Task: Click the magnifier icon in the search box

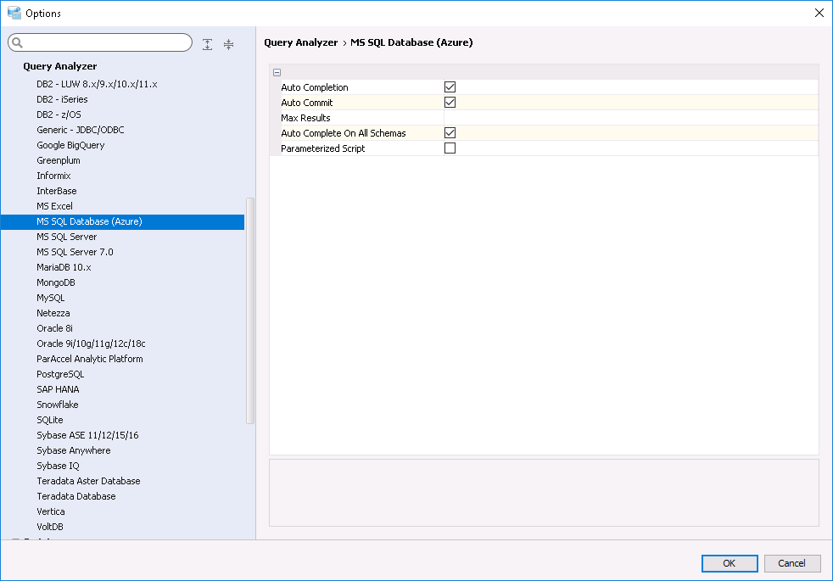Action: [18, 43]
